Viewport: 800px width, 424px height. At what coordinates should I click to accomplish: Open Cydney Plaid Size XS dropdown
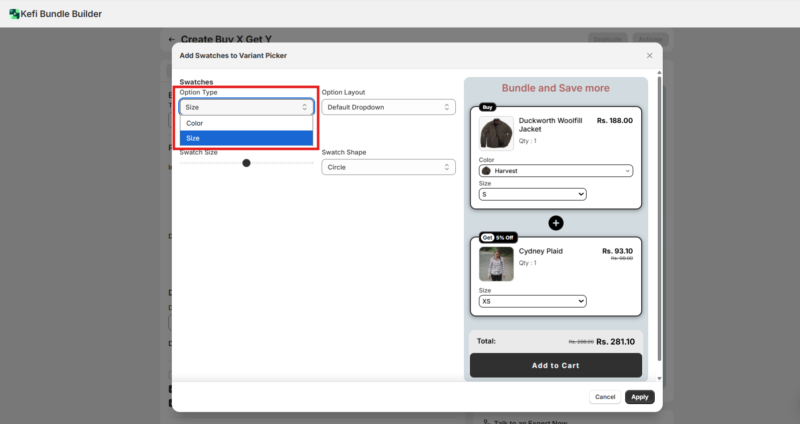tap(532, 301)
